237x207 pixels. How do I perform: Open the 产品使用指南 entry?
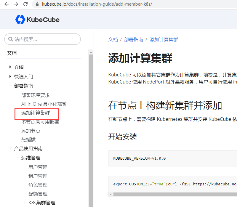pos(28,149)
